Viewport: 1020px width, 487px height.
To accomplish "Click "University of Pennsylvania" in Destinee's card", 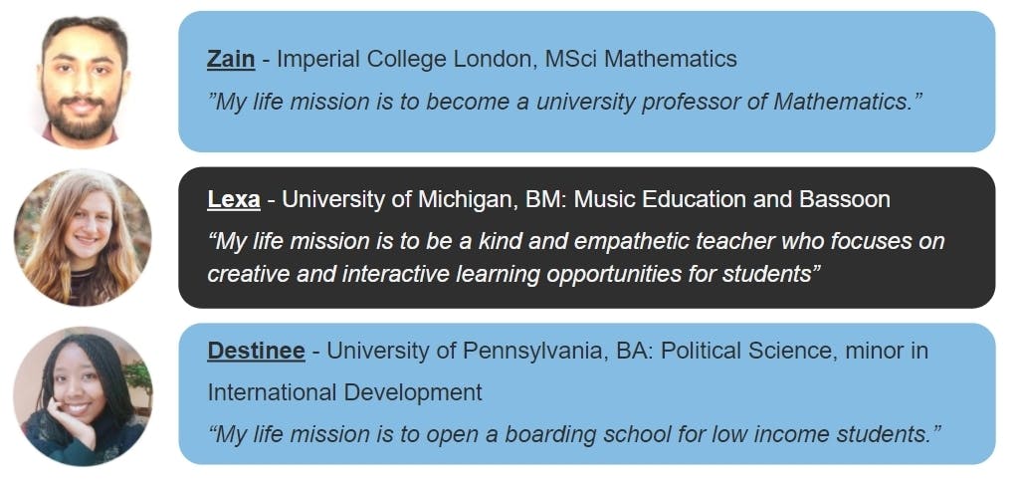I will point(449,351).
